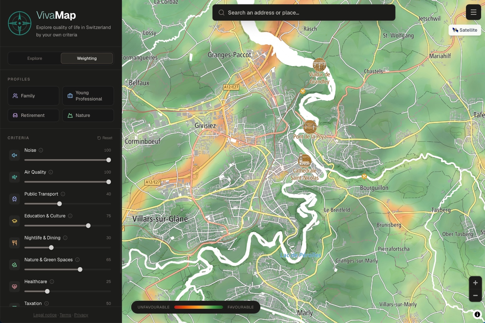Click the Noise weight value 100
Screen dimensions: 485x323
[x=108, y=150]
